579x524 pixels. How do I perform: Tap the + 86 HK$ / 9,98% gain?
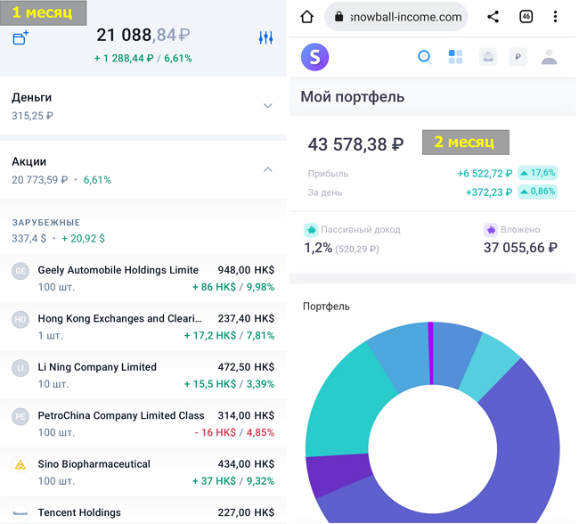pos(233,287)
